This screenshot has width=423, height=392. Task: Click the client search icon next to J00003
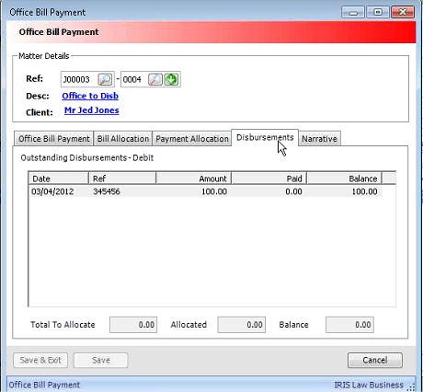tap(105, 79)
